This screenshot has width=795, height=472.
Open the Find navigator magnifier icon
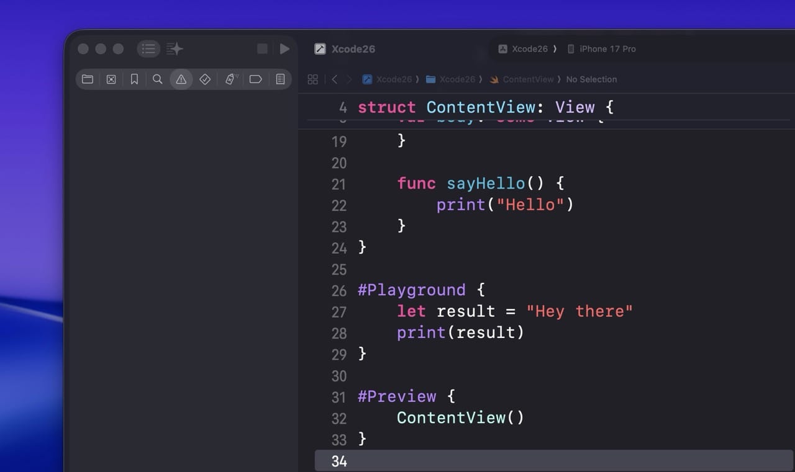158,79
